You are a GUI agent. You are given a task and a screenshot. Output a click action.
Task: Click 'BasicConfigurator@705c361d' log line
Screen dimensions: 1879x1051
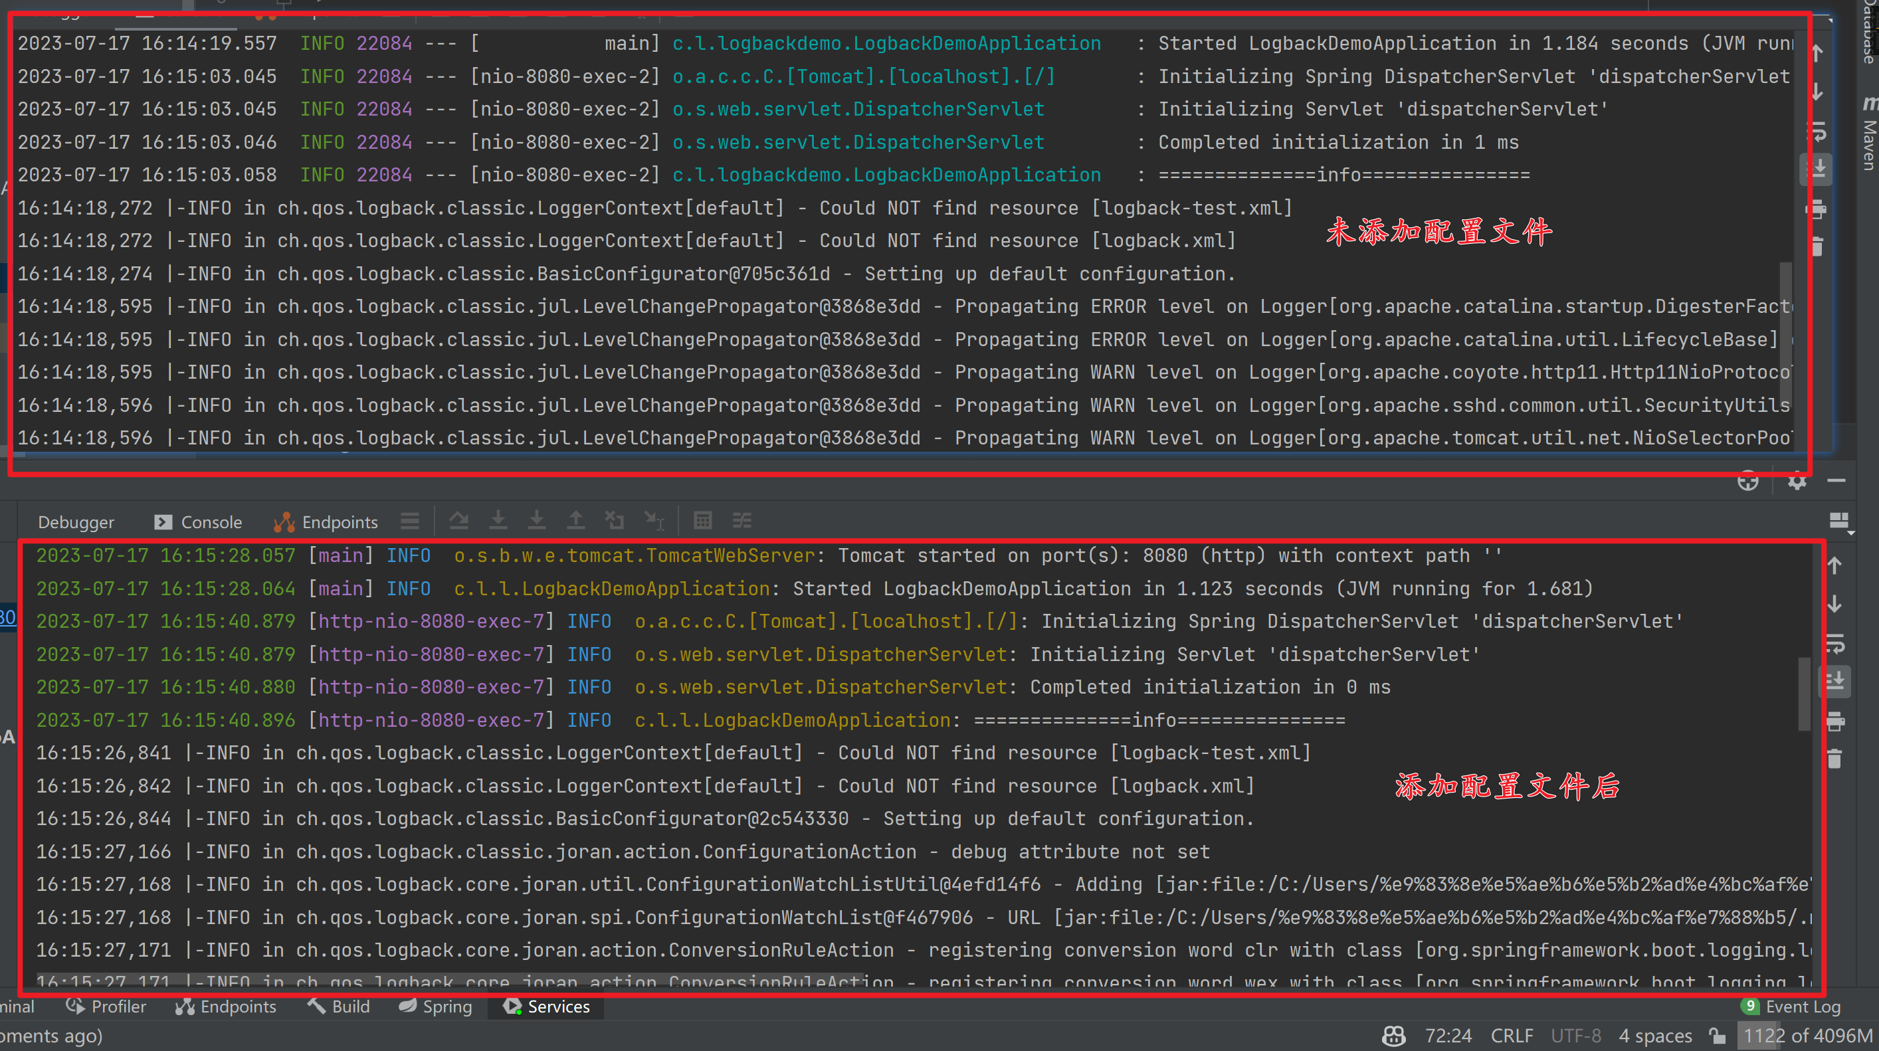(627, 274)
